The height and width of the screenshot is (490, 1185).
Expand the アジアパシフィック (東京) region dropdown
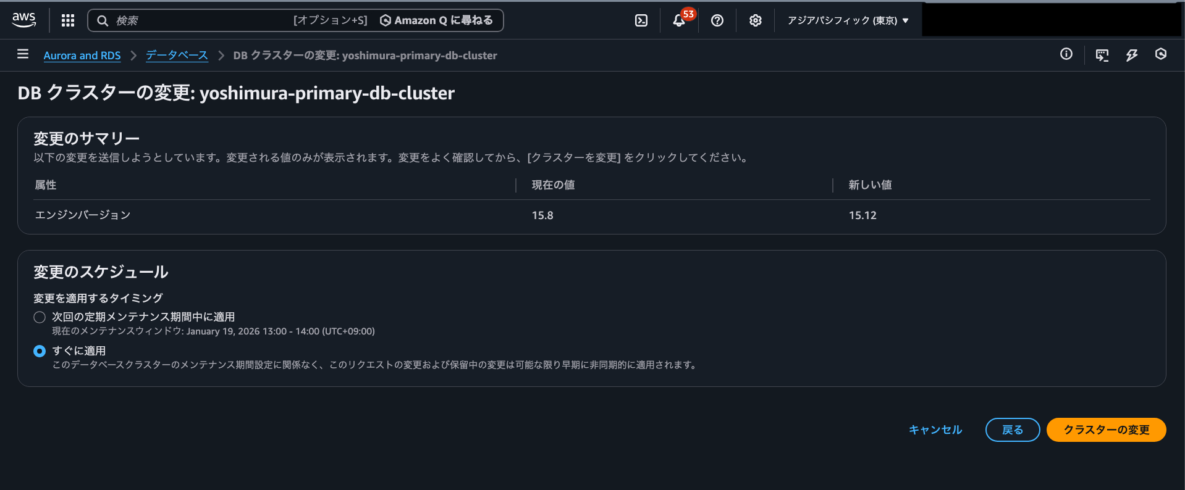[847, 20]
